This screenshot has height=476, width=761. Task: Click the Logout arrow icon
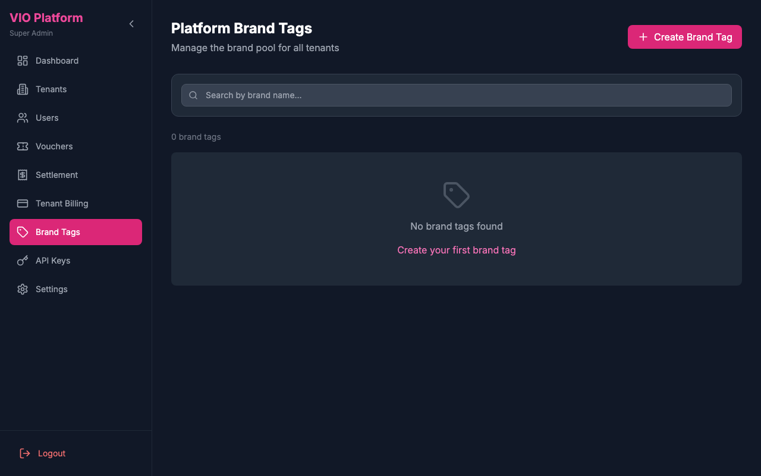[x=24, y=453]
